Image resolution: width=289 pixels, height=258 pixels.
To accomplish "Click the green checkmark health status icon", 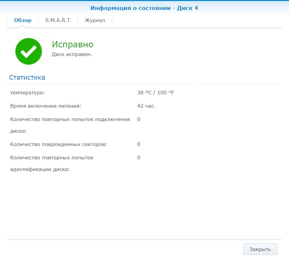I will coord(29,51).
